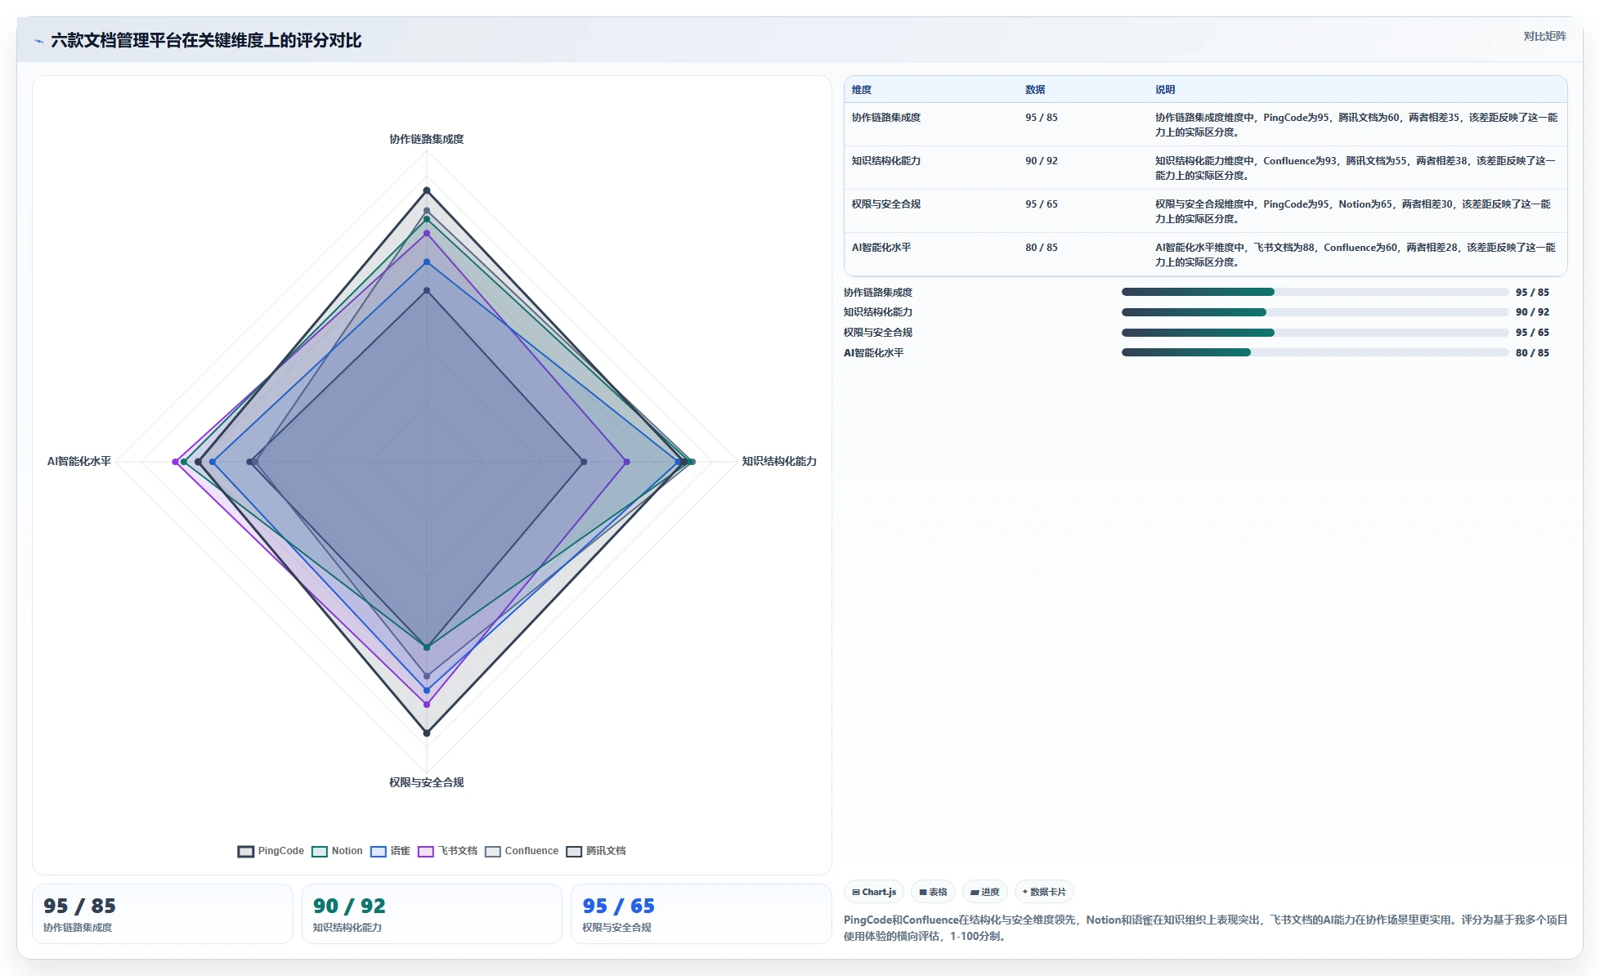Click PingCode's top point on 协作链路集成度 axis
The image size is (1600, 976).
[426, 191]
